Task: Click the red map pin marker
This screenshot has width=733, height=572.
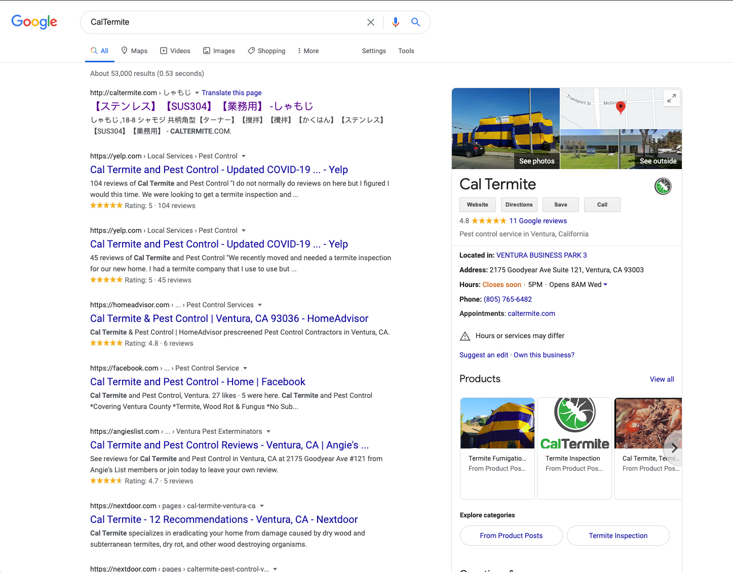Action: click(621, 107)
